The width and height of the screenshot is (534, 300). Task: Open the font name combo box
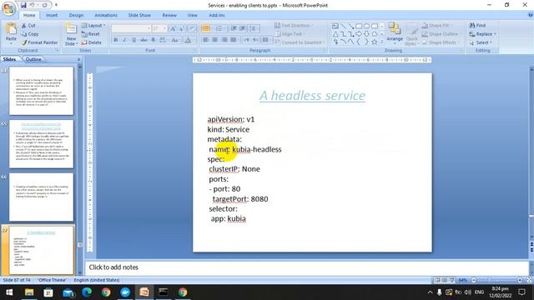point(131,28)
